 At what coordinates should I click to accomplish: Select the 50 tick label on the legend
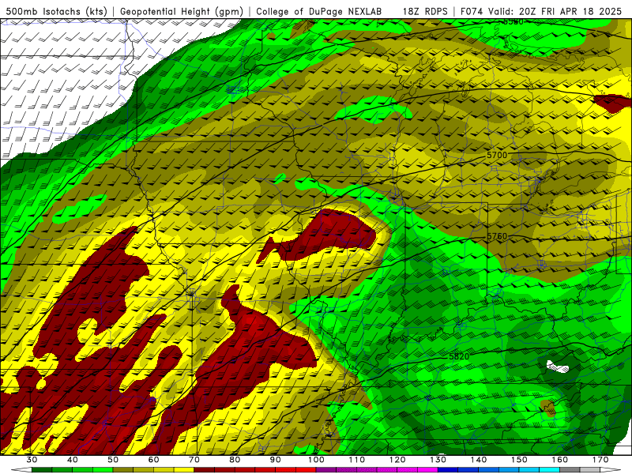(x=113, y=460)
